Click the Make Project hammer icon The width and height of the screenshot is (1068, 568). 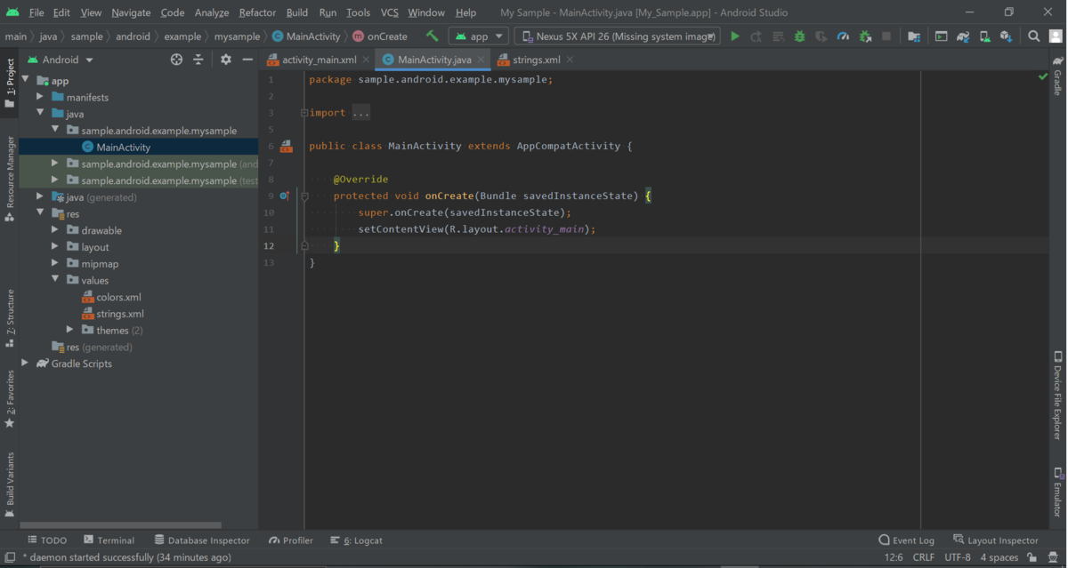click(x=432, y=36)
